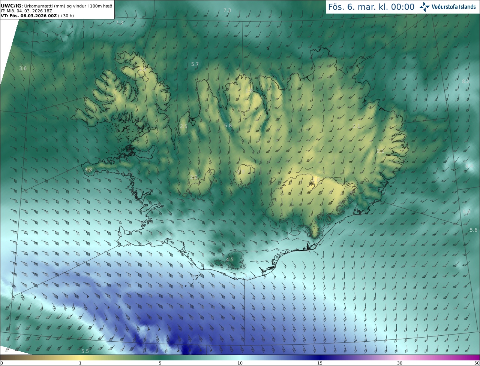Click the map value label '5.6'
Screen dimensions: 480x366
pos(474,230)
